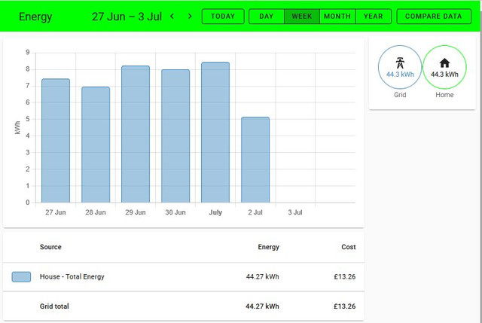
Task: Click Grid total 44.27 kWh value
Action: tap(262, 306)
